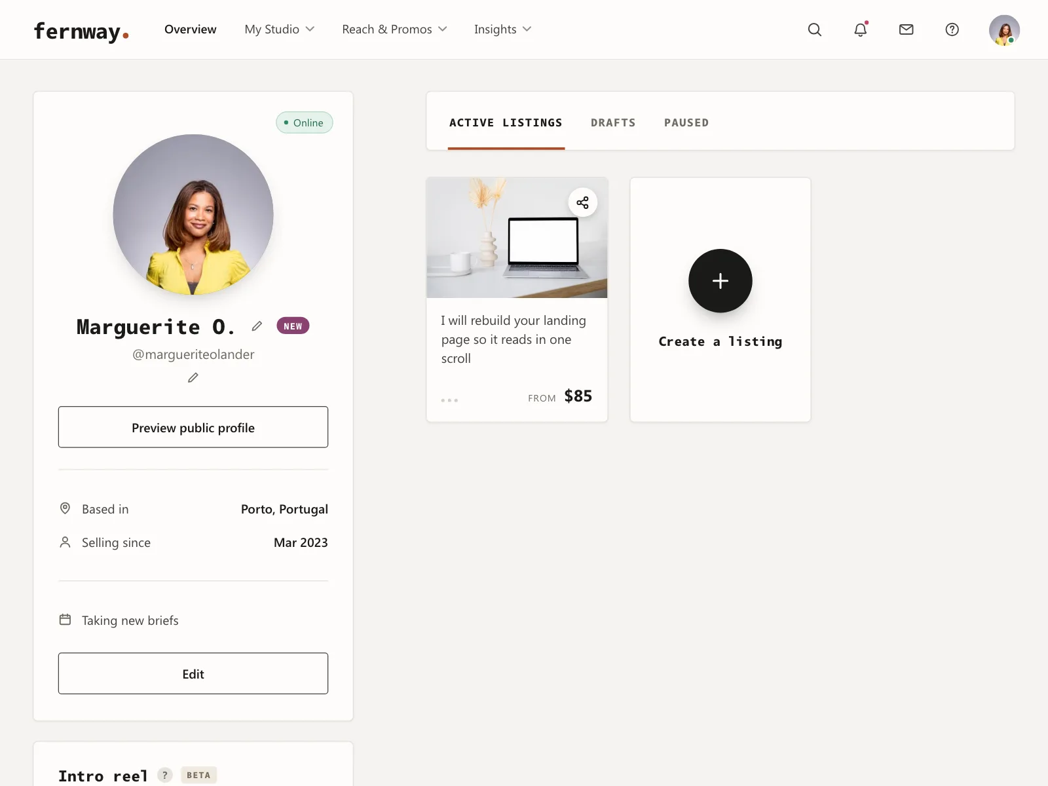Click the NEW seller badge
Image resolution: width=1048 pixels, height=786 pixels.
pos(293,326)
